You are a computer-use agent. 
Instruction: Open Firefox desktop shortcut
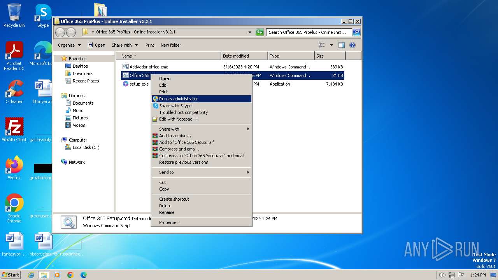(14, 168)
